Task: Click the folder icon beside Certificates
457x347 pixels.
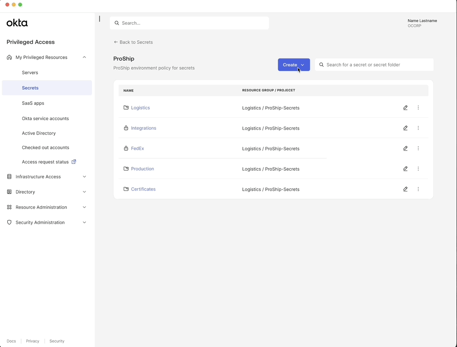Action: point(126,189)
